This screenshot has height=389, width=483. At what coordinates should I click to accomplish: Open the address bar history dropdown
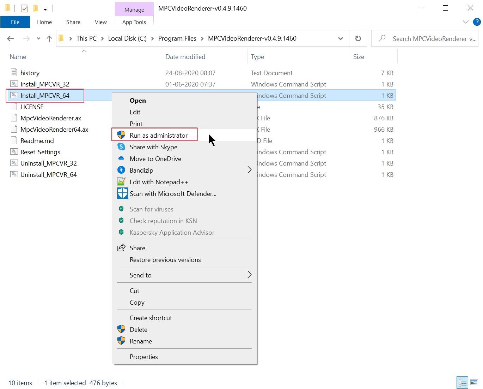point(340,38)
